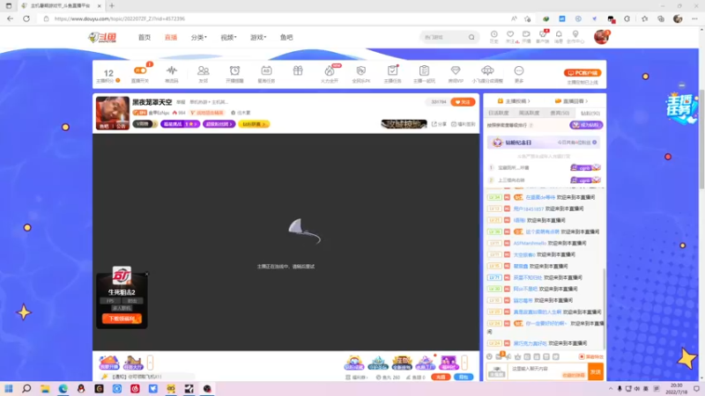Viewport: 705px width, 396px height.
Task: Expand the right gift icons arrow
Action: coord(464,363)
